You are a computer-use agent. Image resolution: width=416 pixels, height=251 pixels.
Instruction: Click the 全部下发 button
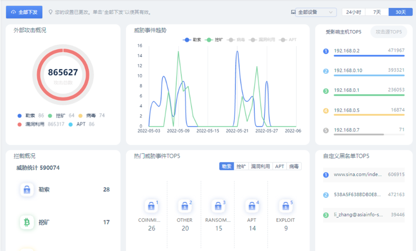(24, 12)
